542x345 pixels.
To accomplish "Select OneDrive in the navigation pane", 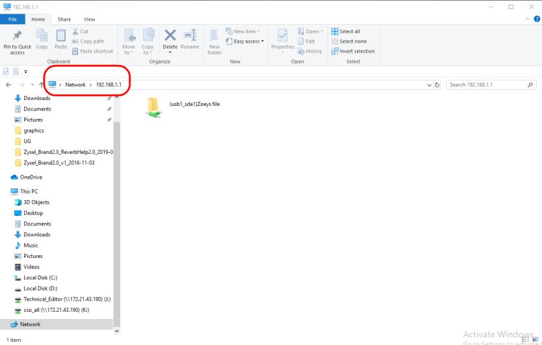I will click(31, 177).
